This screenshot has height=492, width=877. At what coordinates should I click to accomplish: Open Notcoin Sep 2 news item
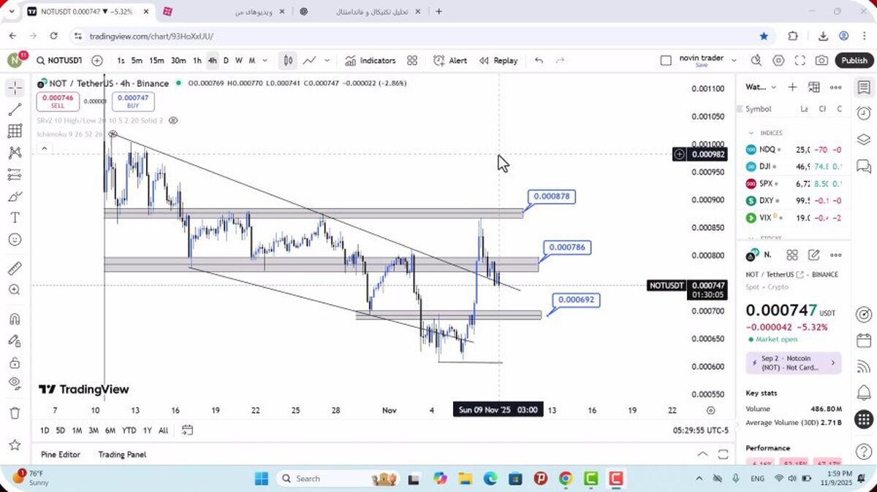point(793,363)
